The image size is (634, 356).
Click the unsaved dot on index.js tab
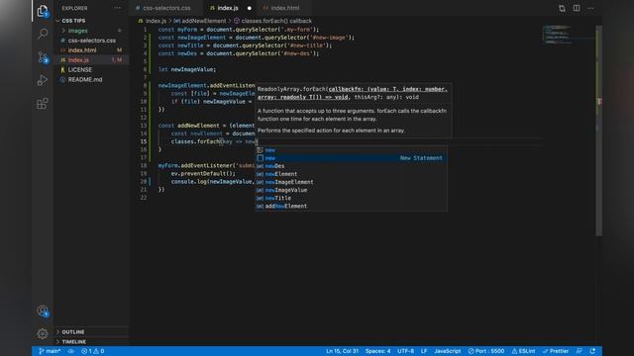coord(249,8)
